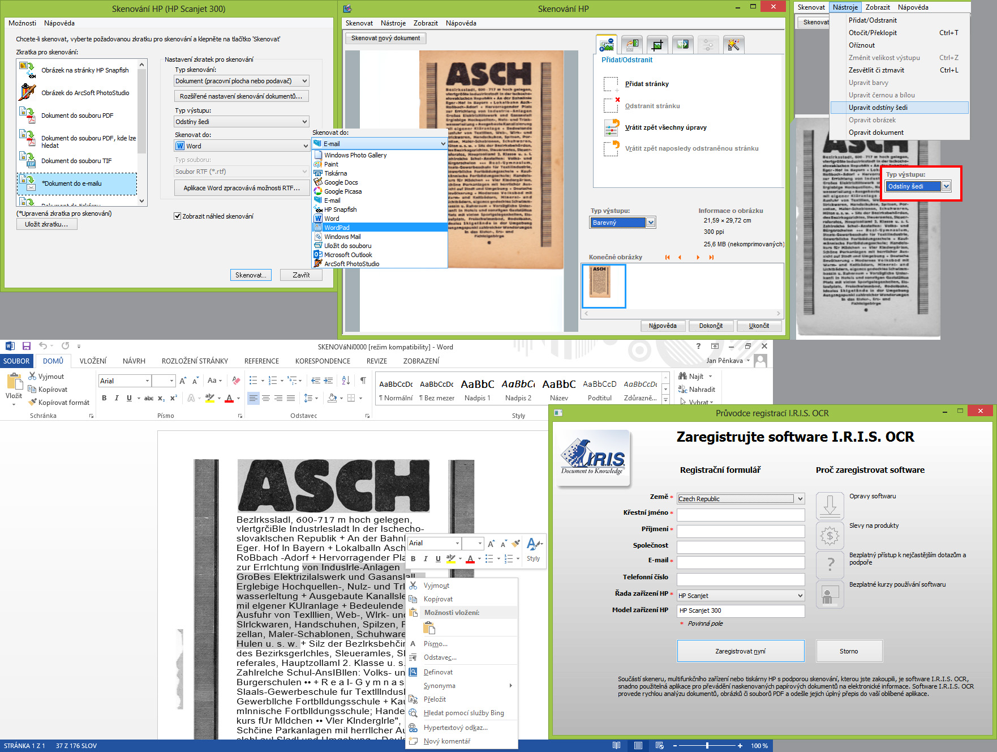Save the Word document via the floppy icon
The width and height of the screenshot is (997, 752).
click(x=26, y=346)
